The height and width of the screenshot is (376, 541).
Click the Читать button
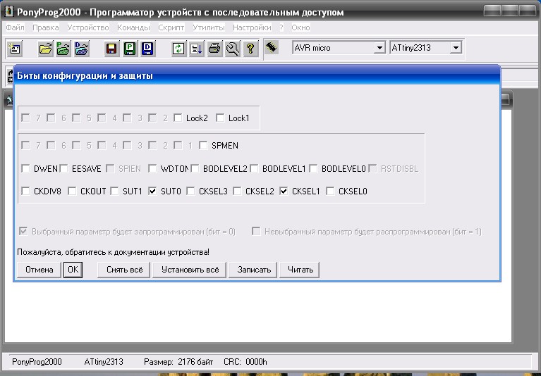(x=300, y=270)
